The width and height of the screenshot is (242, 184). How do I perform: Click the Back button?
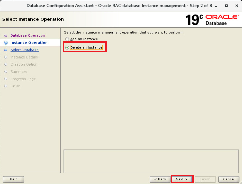click(160, 179)
